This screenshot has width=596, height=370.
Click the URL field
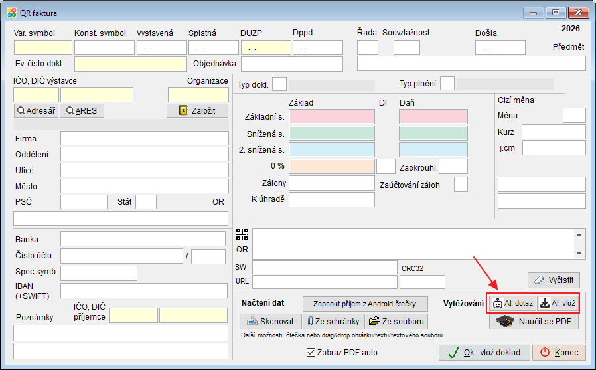(325, 282)
